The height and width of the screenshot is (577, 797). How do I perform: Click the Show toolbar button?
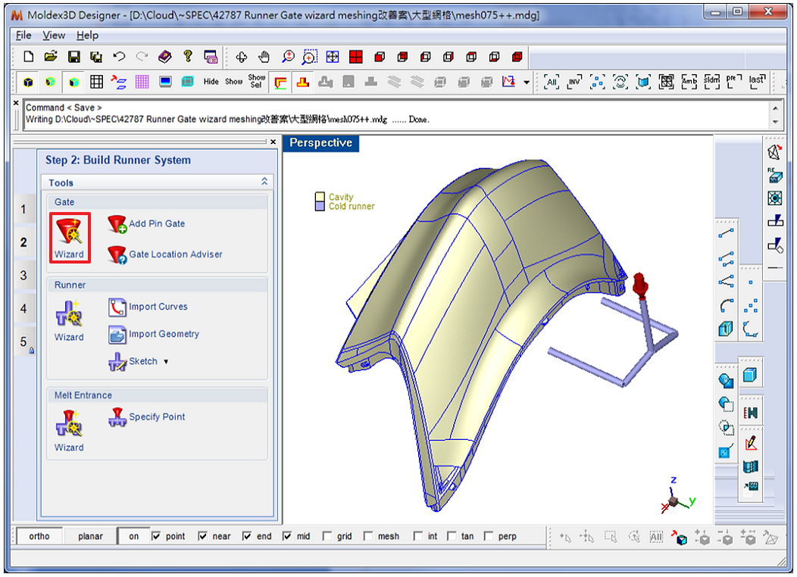coord(234,81)
